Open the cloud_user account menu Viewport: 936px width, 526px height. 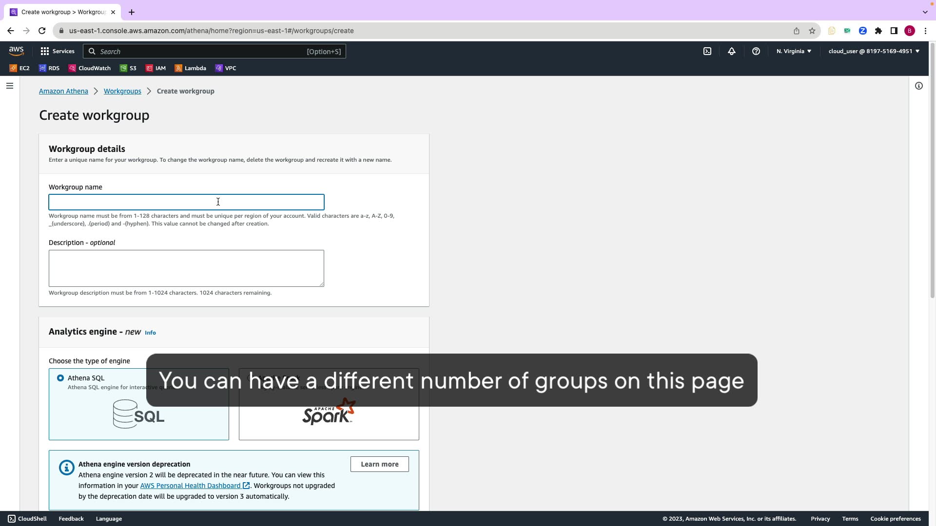(874, 51)
